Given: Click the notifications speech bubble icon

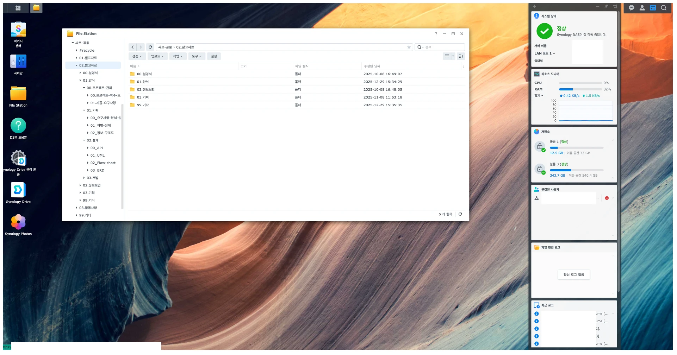Looking at the screenshot, I should click(x=631, y=8).
